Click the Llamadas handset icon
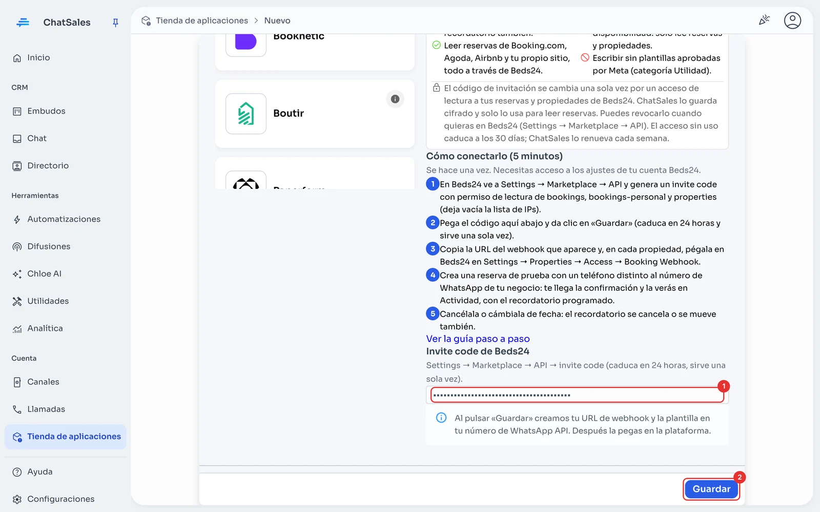Viewport: 820px width, 512px height. pyautogui.click(x=17, y=409)
